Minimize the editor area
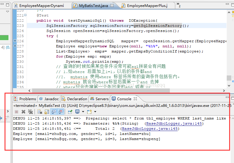The image size is (234, 163). coord(227,4)
